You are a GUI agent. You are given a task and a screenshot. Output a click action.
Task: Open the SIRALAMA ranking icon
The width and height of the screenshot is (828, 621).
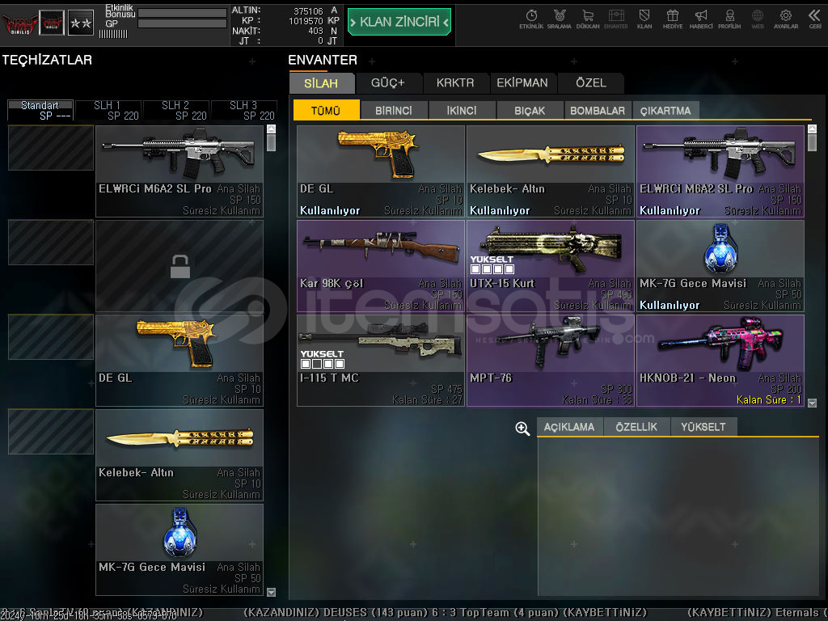(x=560, y=19)
